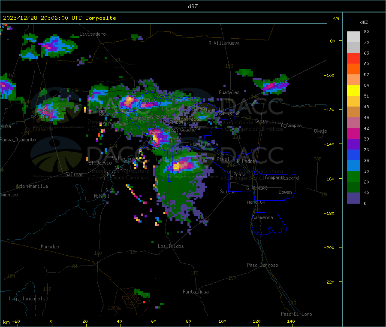Click the Cda_Amarilla label
Image resolution: width=386 pixels, height=327 pixels.
(32, 186)
